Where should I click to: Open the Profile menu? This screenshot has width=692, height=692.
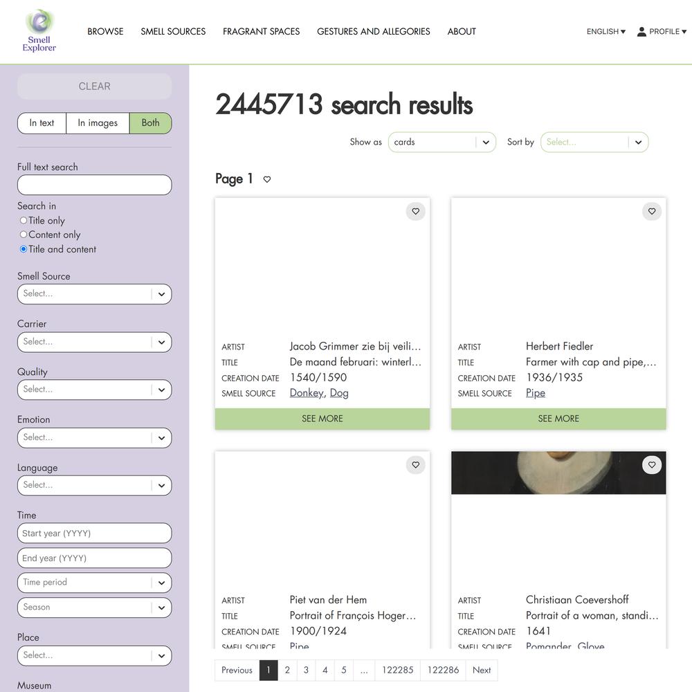point(662,31)
